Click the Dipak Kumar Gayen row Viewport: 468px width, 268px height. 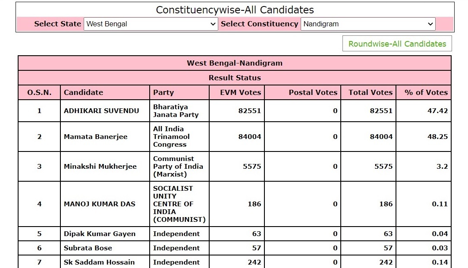click(x=100, y=234)
